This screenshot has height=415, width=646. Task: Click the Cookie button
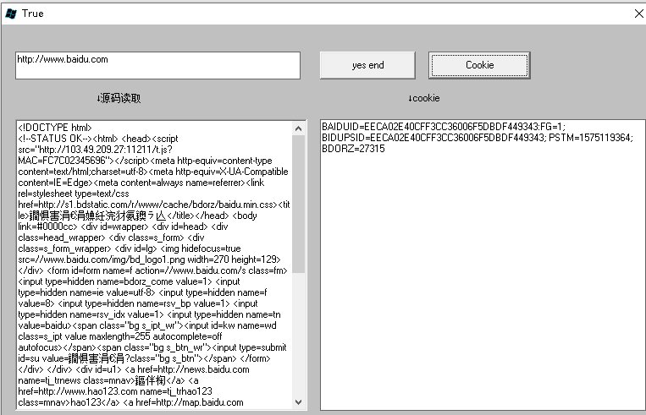pyautogui.click(x=479, y=65)
